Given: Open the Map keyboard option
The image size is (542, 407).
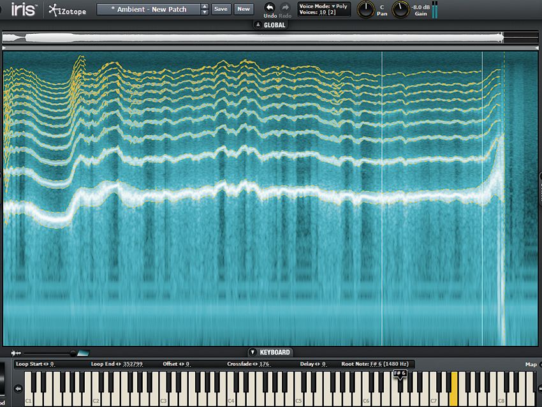Looking at the screenshot, I should click(x=531, y=364).
